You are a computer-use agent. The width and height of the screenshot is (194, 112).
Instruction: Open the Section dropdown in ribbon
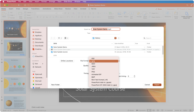click(x=29, y=18)
